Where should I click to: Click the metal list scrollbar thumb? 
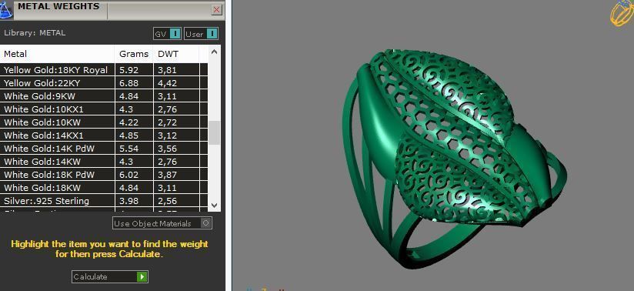tap(215, 132)
